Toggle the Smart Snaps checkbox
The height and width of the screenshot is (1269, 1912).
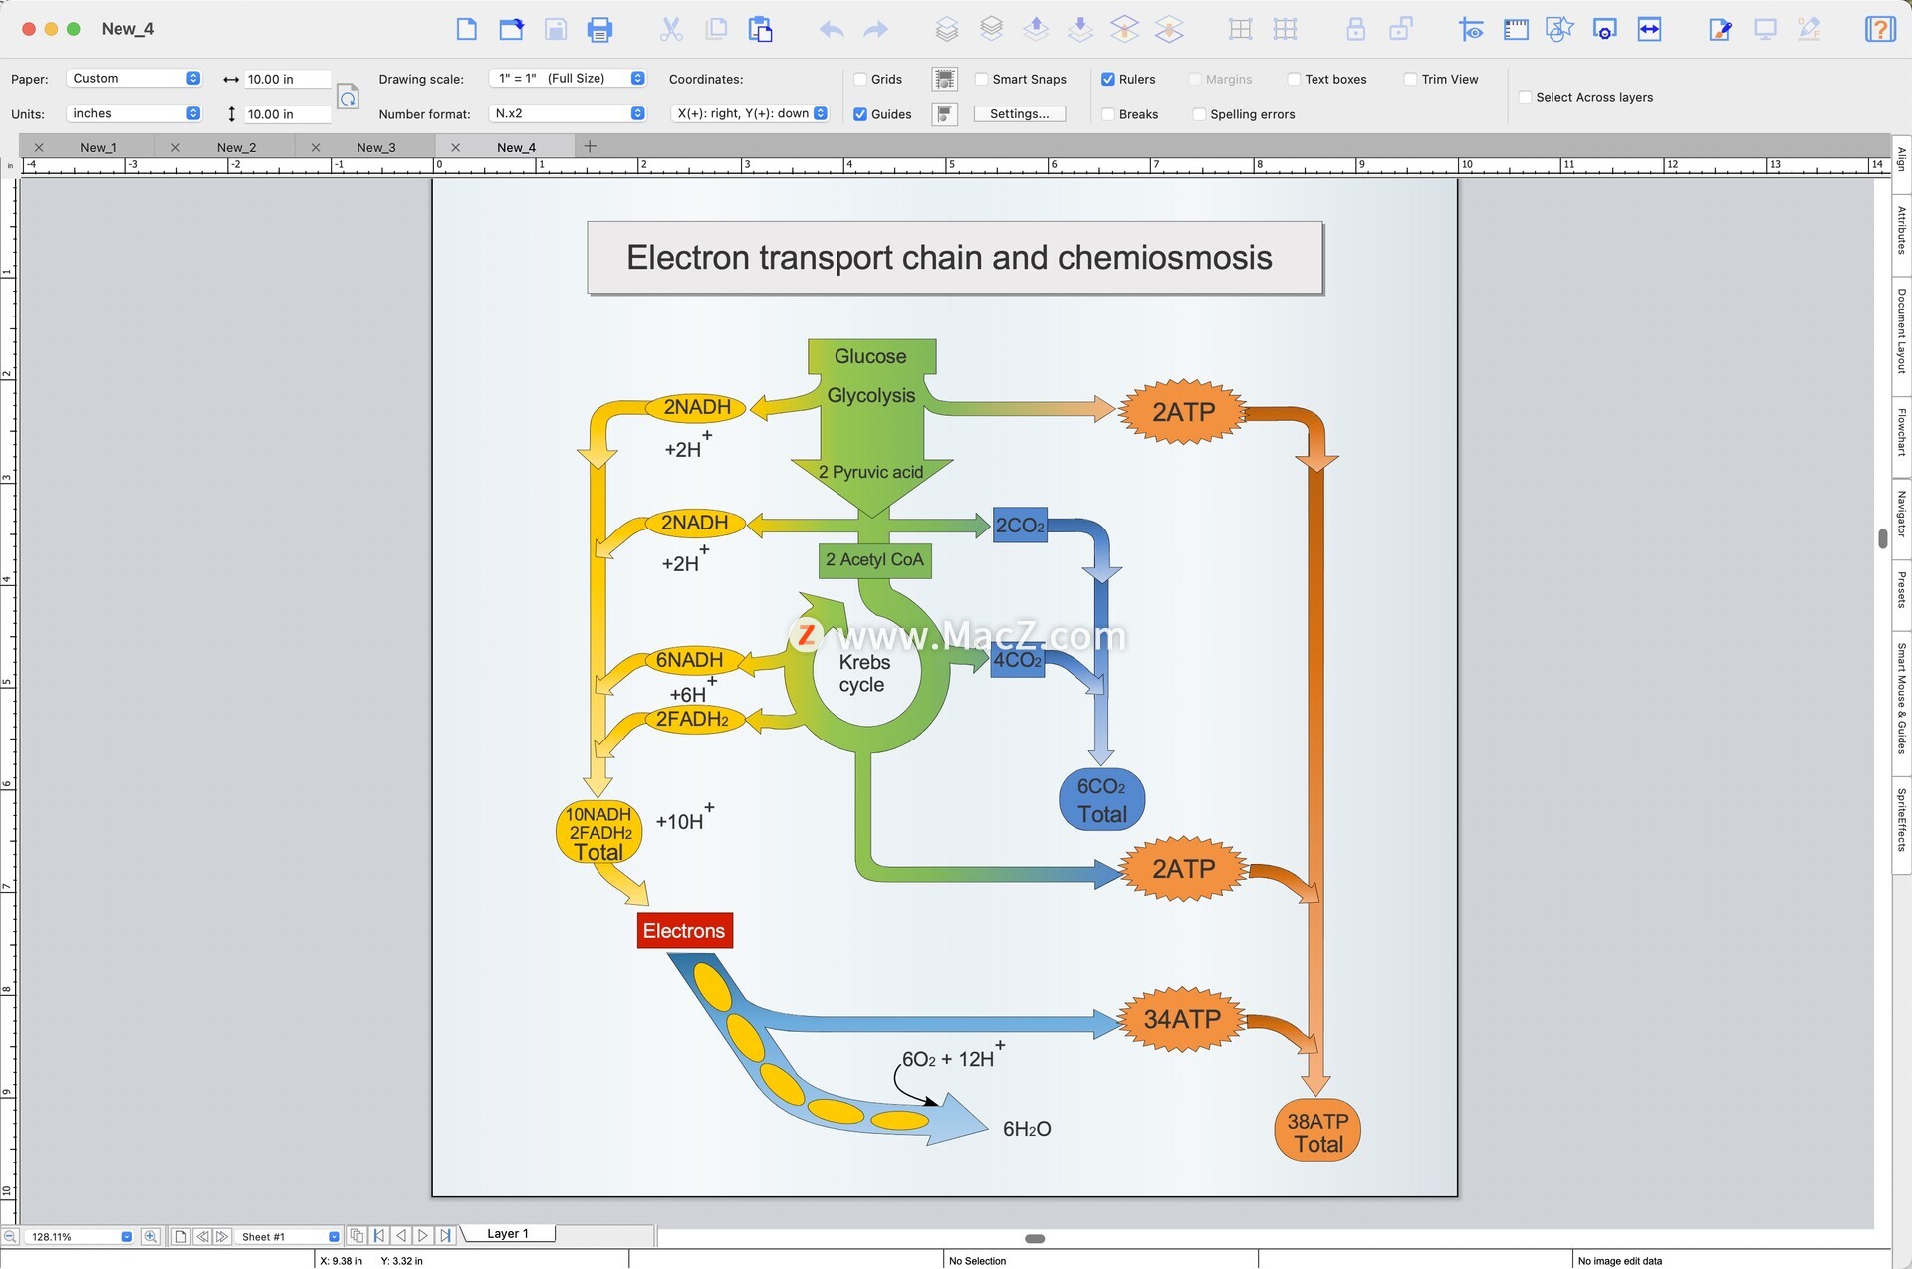(982, 79)
